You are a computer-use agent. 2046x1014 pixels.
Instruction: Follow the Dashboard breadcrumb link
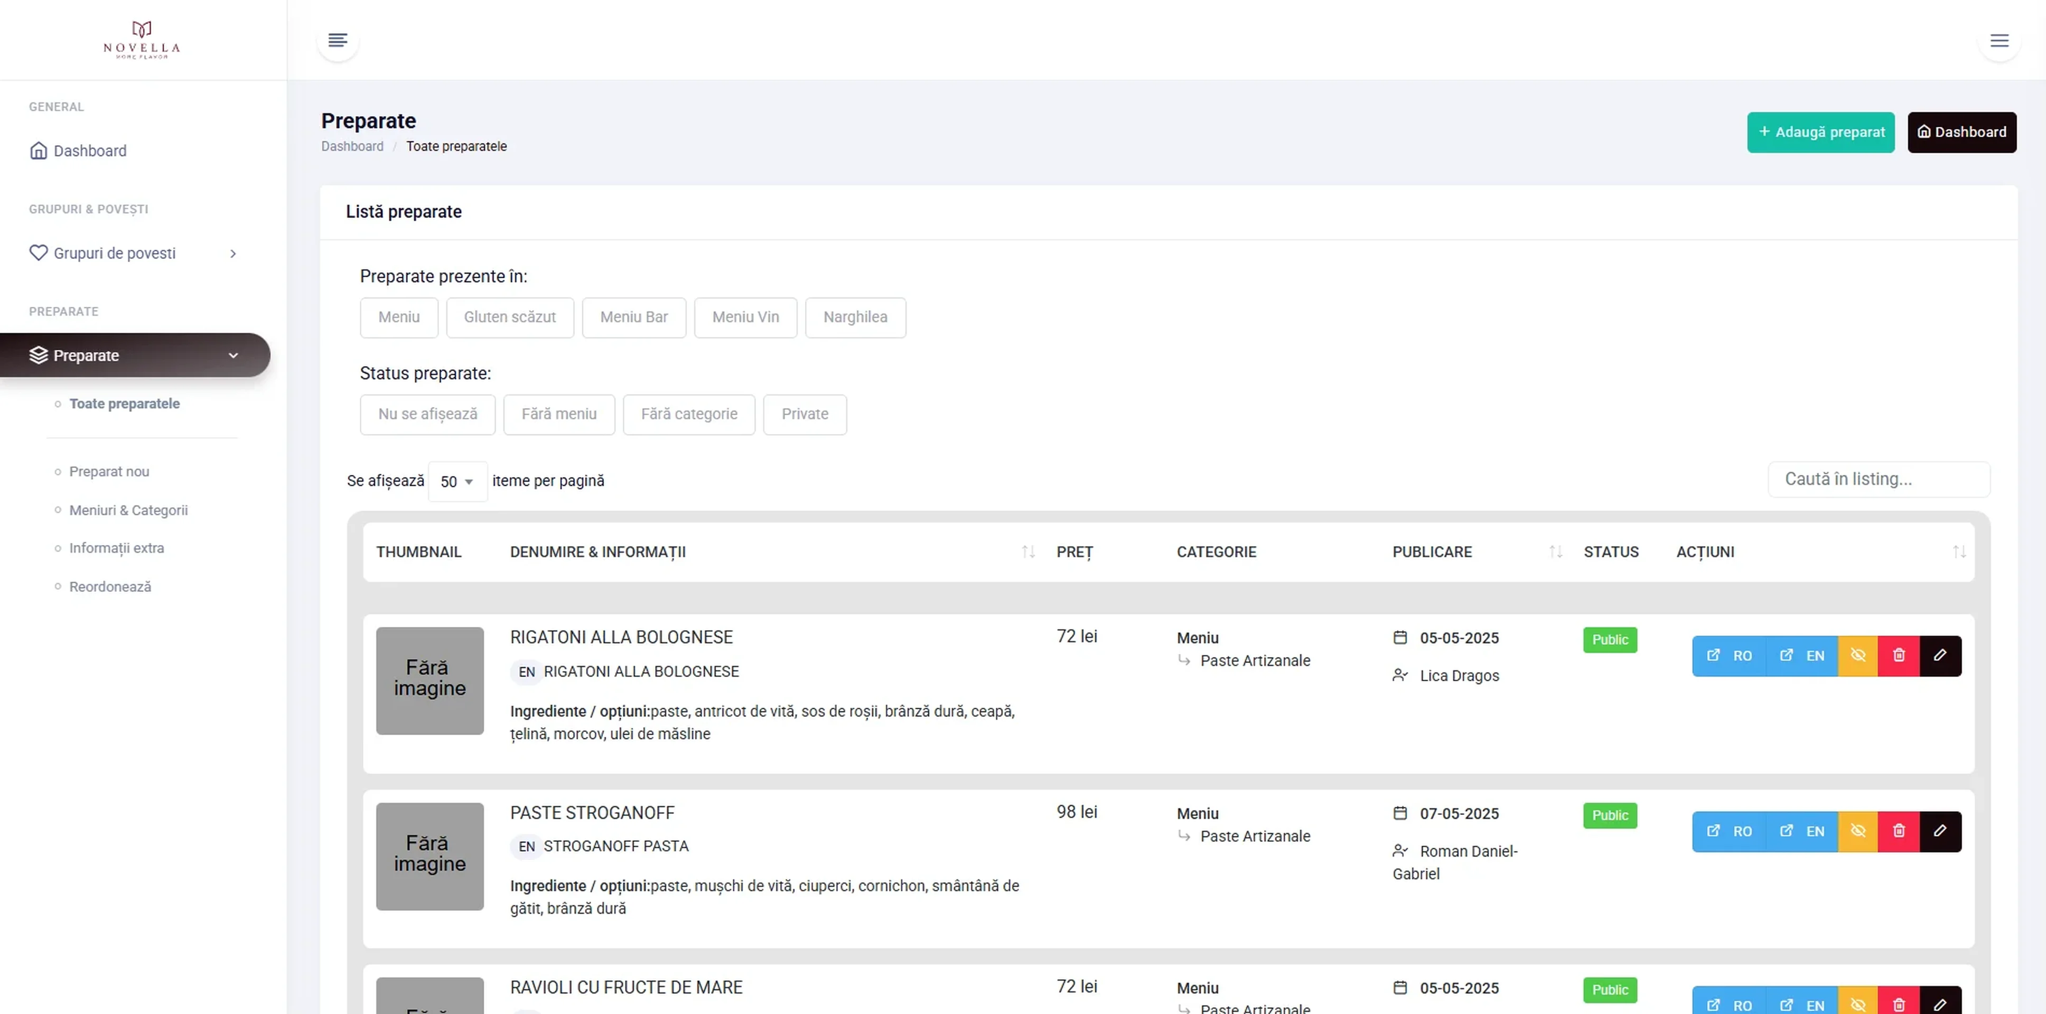[x=352, y=146]
